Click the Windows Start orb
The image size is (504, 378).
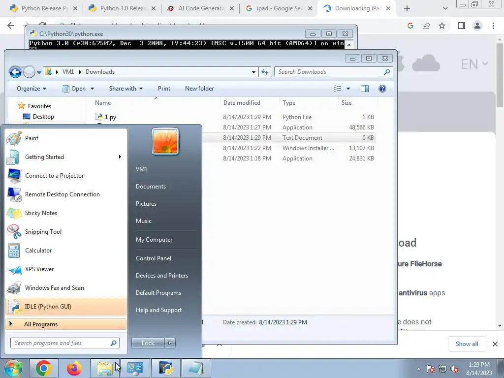tap(13, 368)
